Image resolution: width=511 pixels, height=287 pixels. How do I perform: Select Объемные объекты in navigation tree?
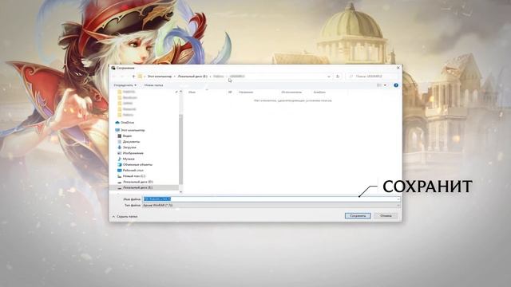coord(137,165)
